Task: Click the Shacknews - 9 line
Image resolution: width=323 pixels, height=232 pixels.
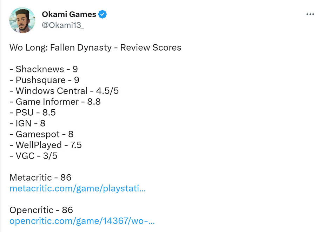Action: (44, 69)
